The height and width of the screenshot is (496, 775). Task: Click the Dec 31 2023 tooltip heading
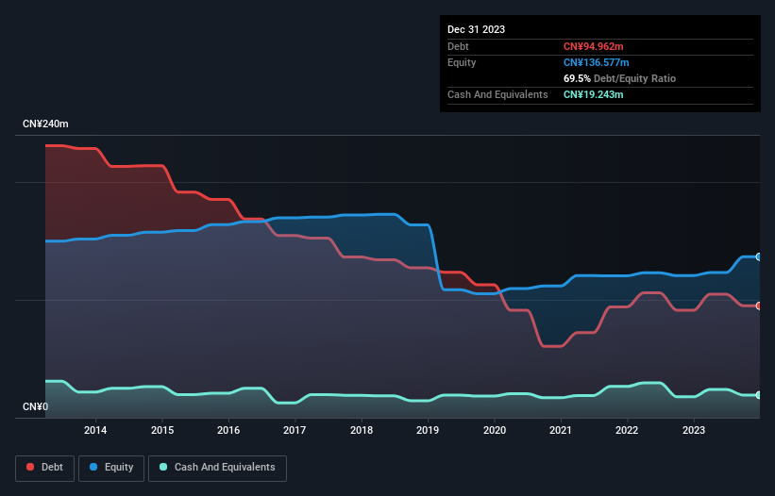[x=476, y=29]
